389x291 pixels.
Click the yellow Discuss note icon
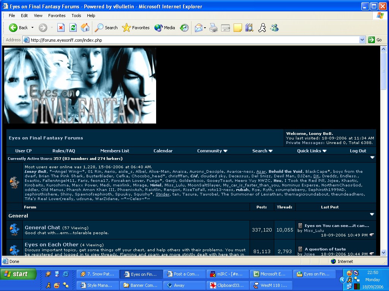tap(238, 28)
